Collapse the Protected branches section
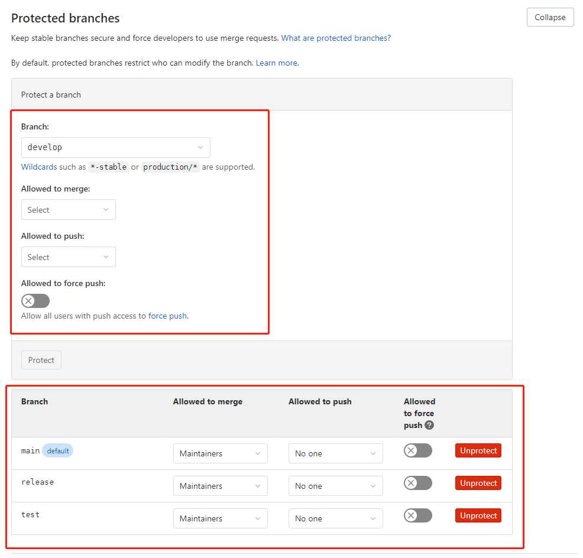Screen dimensions: 583x558 click(x=550, y=17)
